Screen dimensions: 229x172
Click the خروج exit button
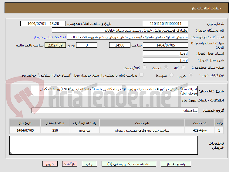click(x=50, y=164)
